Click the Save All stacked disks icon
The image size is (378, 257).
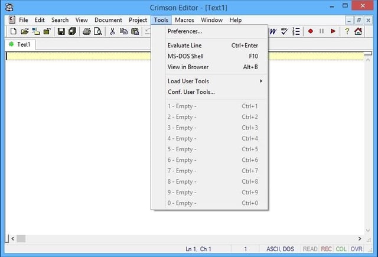pos(72,31)
